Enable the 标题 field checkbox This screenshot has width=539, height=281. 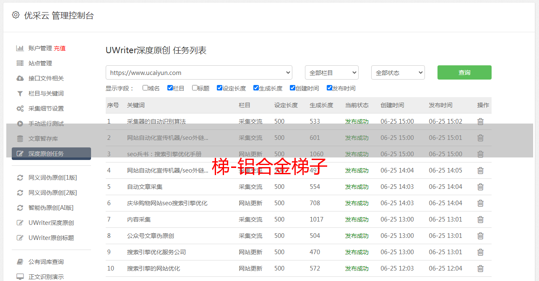(195, 88)
